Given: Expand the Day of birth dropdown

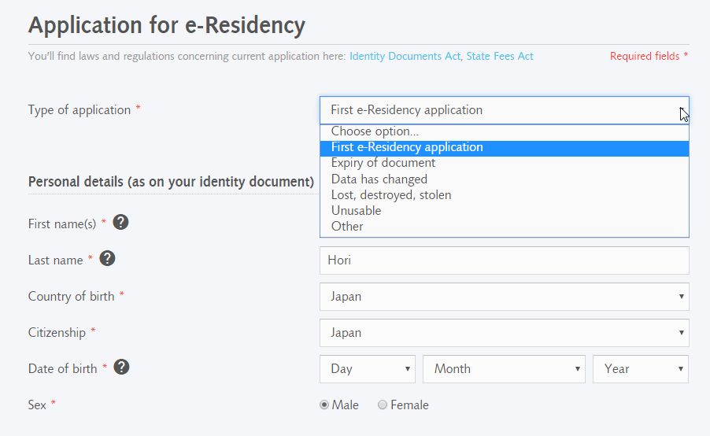Looking at the screenshot, I should click(368, 369).
